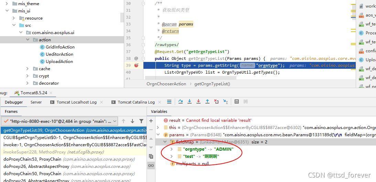This screenshot has width=376, height=182.
Task: Click the blue Step Into arrow
Action: [x=190, y=102]
